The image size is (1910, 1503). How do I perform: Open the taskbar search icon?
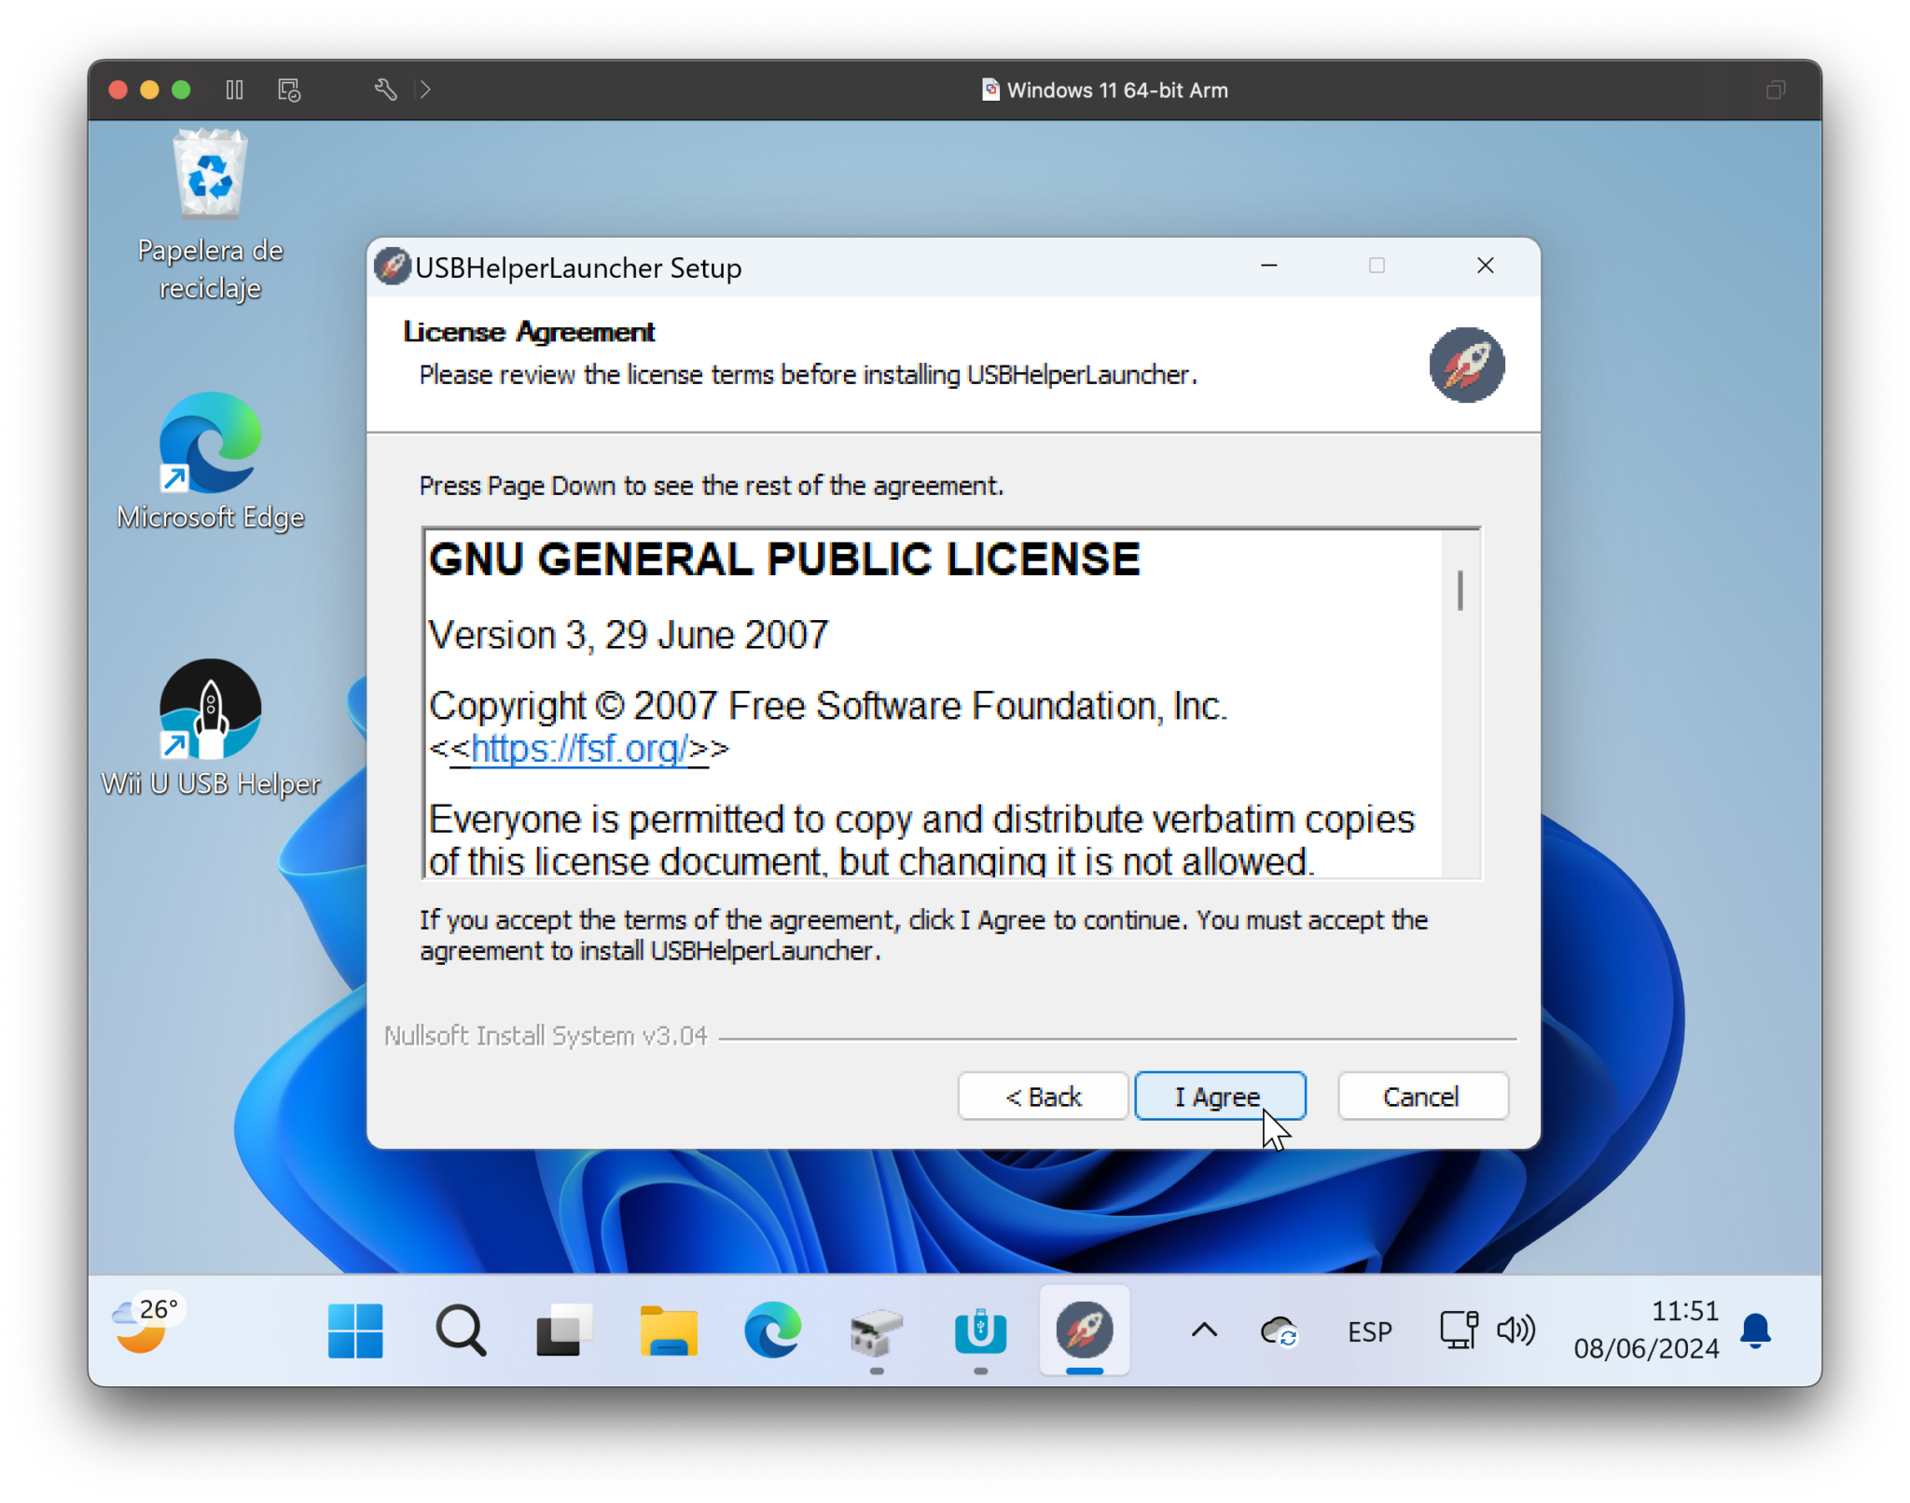[x=461, y=1331]
